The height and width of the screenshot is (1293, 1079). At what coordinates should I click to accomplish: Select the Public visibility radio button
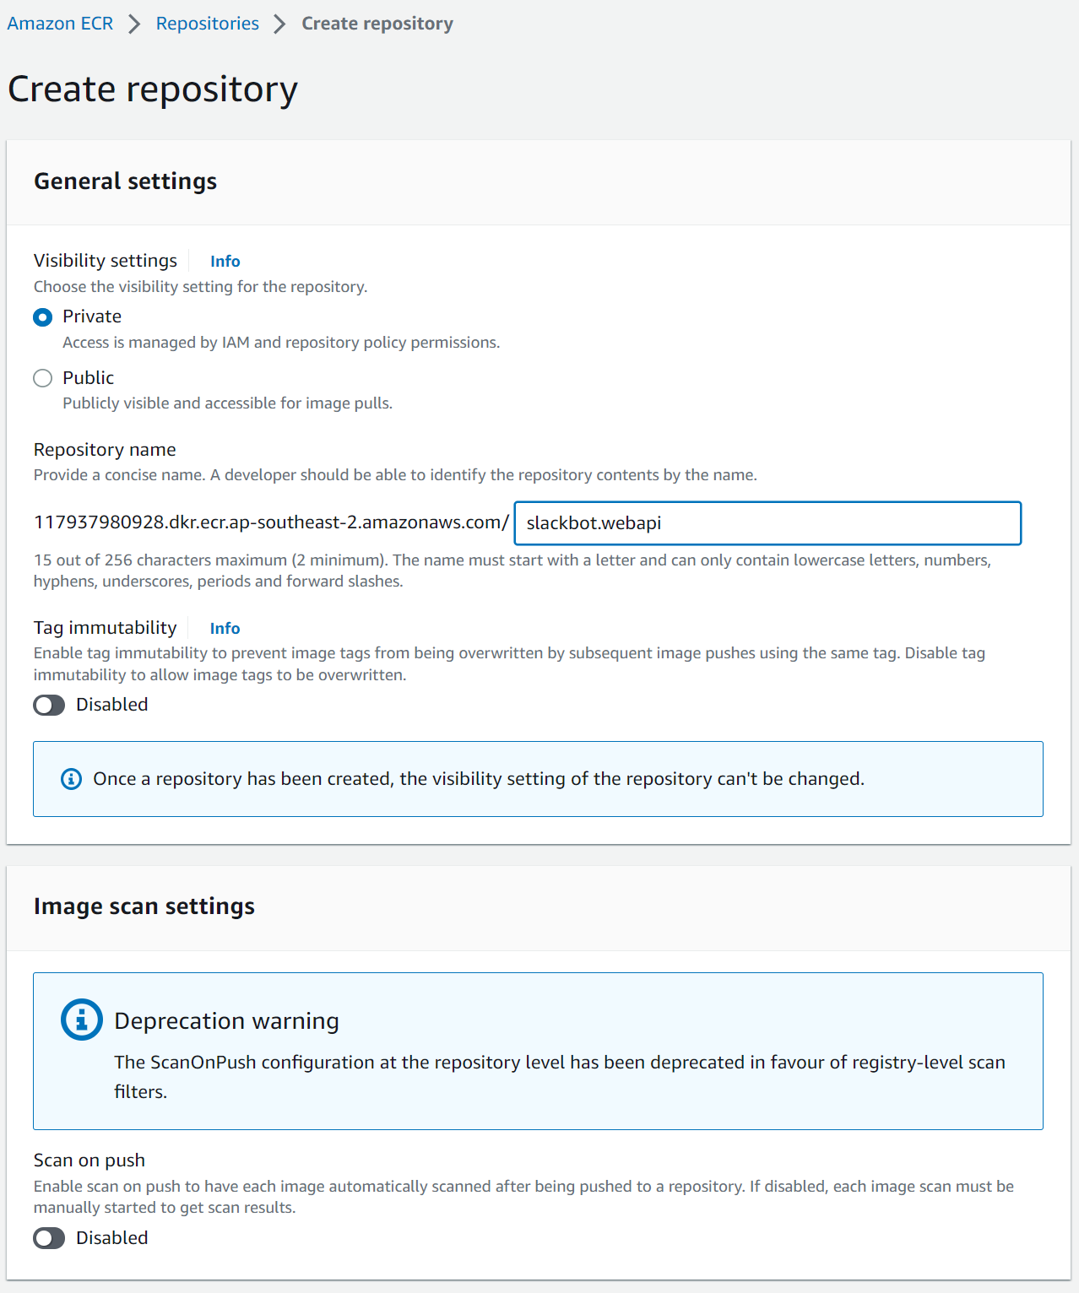coord(42,378)
